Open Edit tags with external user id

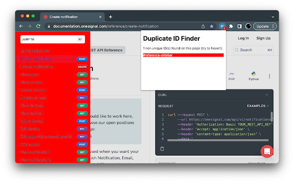[52, 137]
